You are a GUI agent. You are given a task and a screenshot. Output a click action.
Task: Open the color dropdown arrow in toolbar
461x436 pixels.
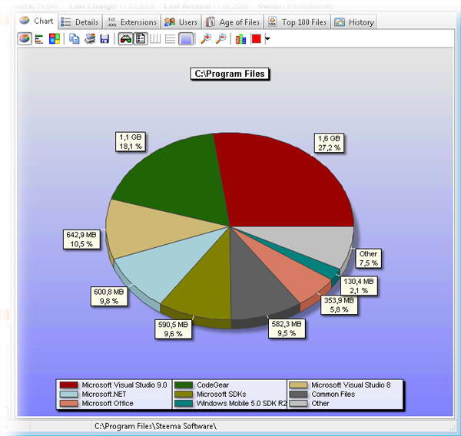[x=267, y=39]
